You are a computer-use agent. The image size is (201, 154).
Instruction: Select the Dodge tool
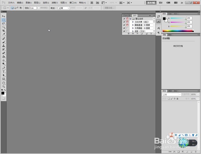(3, 64)
